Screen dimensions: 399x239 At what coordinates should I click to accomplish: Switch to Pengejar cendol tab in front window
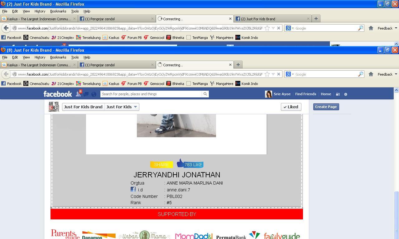(117, 65)
